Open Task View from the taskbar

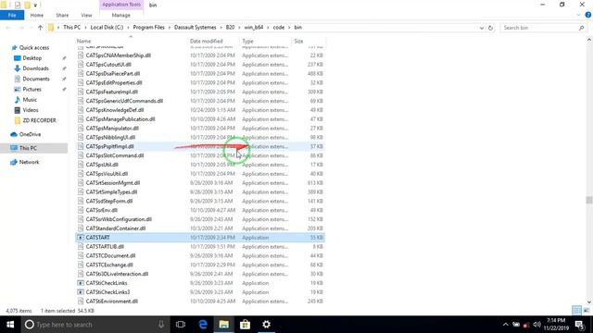click(x=181, y=325)
